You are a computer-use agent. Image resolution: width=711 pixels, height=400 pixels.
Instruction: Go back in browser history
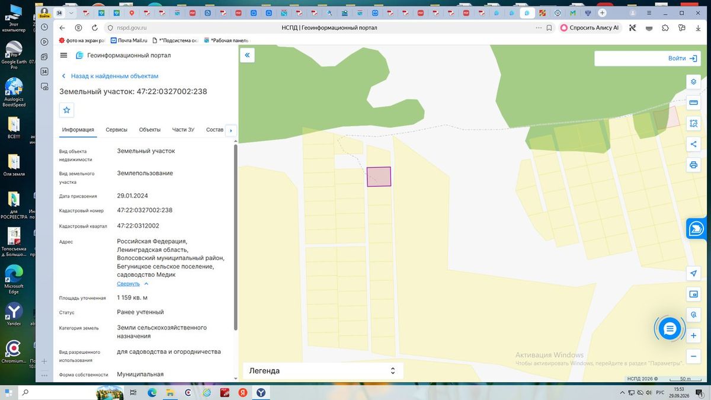pyautogui.click(x=62, y=28)
